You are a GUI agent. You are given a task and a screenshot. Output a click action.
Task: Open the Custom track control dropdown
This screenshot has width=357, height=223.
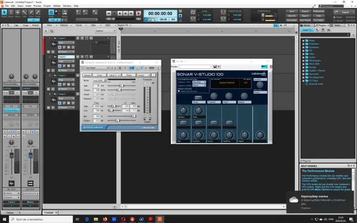(105, 31)
